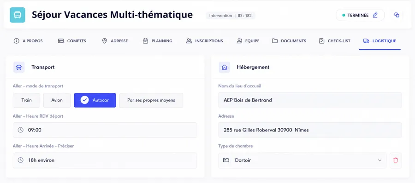Click the bus icon in the Transport header
This screenshot has height=183, width=415.
pos(19,67)
